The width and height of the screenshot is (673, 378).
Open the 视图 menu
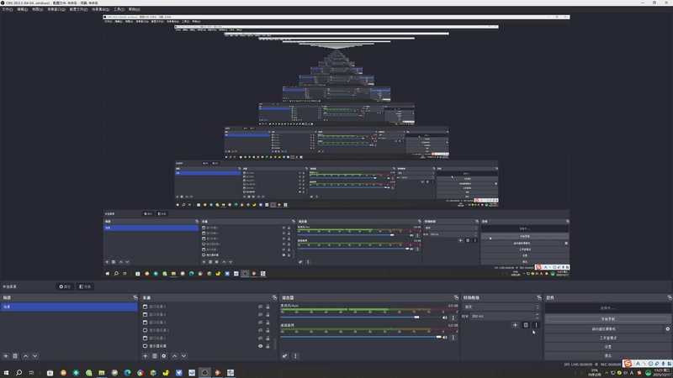pos(37,9)
